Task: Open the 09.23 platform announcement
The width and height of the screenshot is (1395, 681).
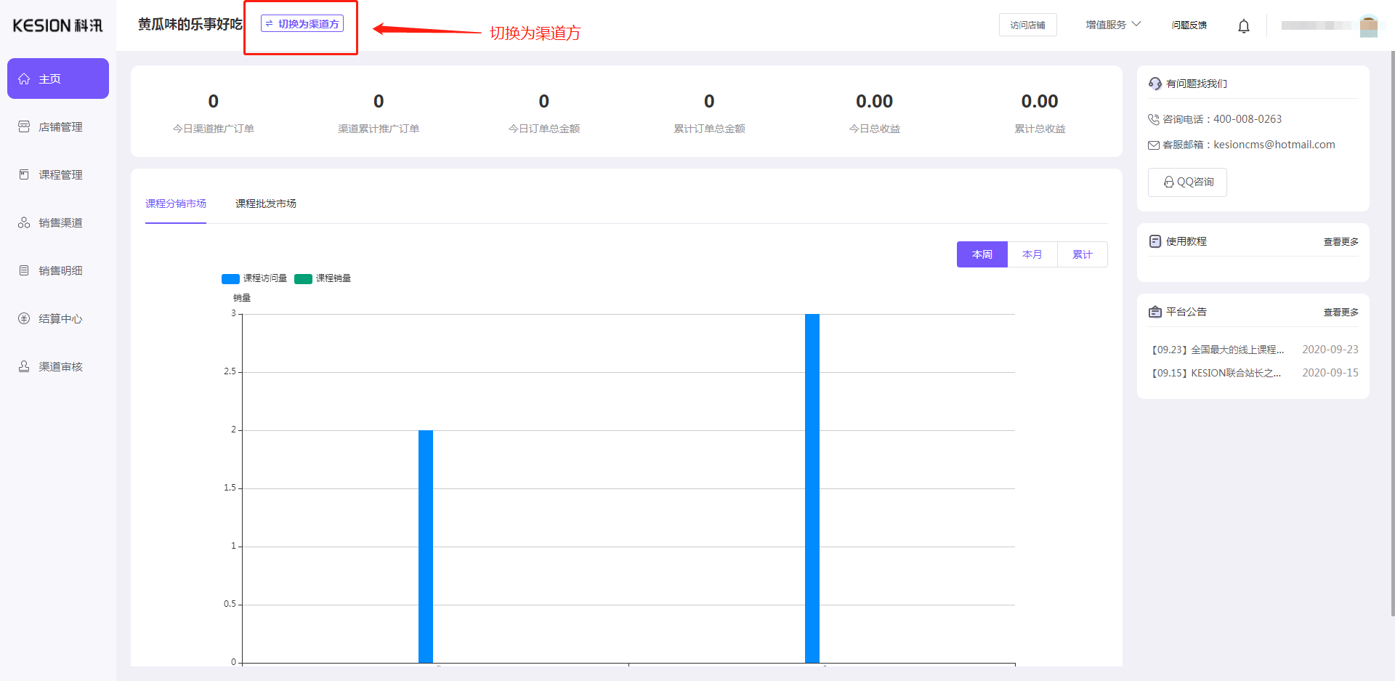Action: [1218, 350]
